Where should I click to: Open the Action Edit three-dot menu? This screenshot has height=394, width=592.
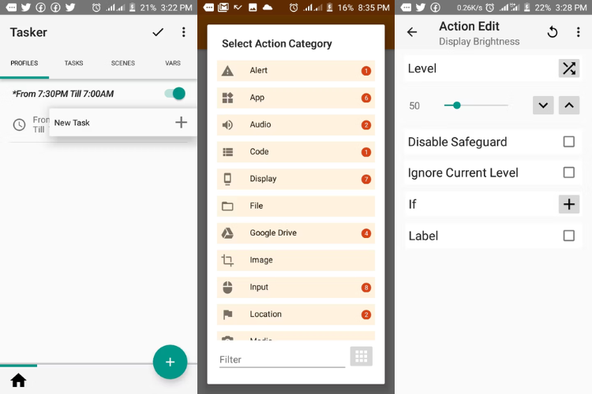pyautogui.click(x=578, y=32)
